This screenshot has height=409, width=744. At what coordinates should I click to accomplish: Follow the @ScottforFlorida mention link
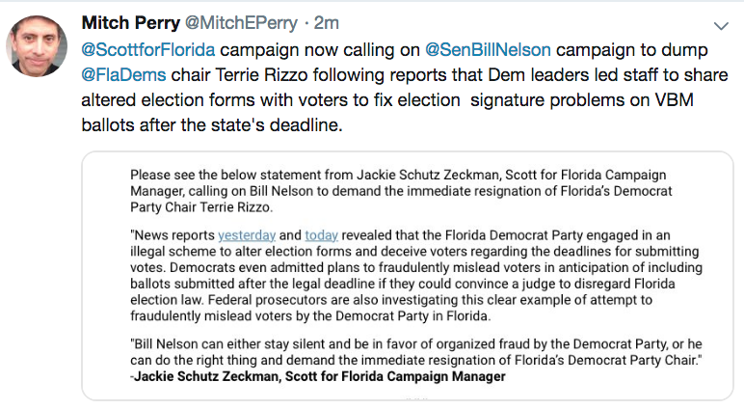point(148,50)
